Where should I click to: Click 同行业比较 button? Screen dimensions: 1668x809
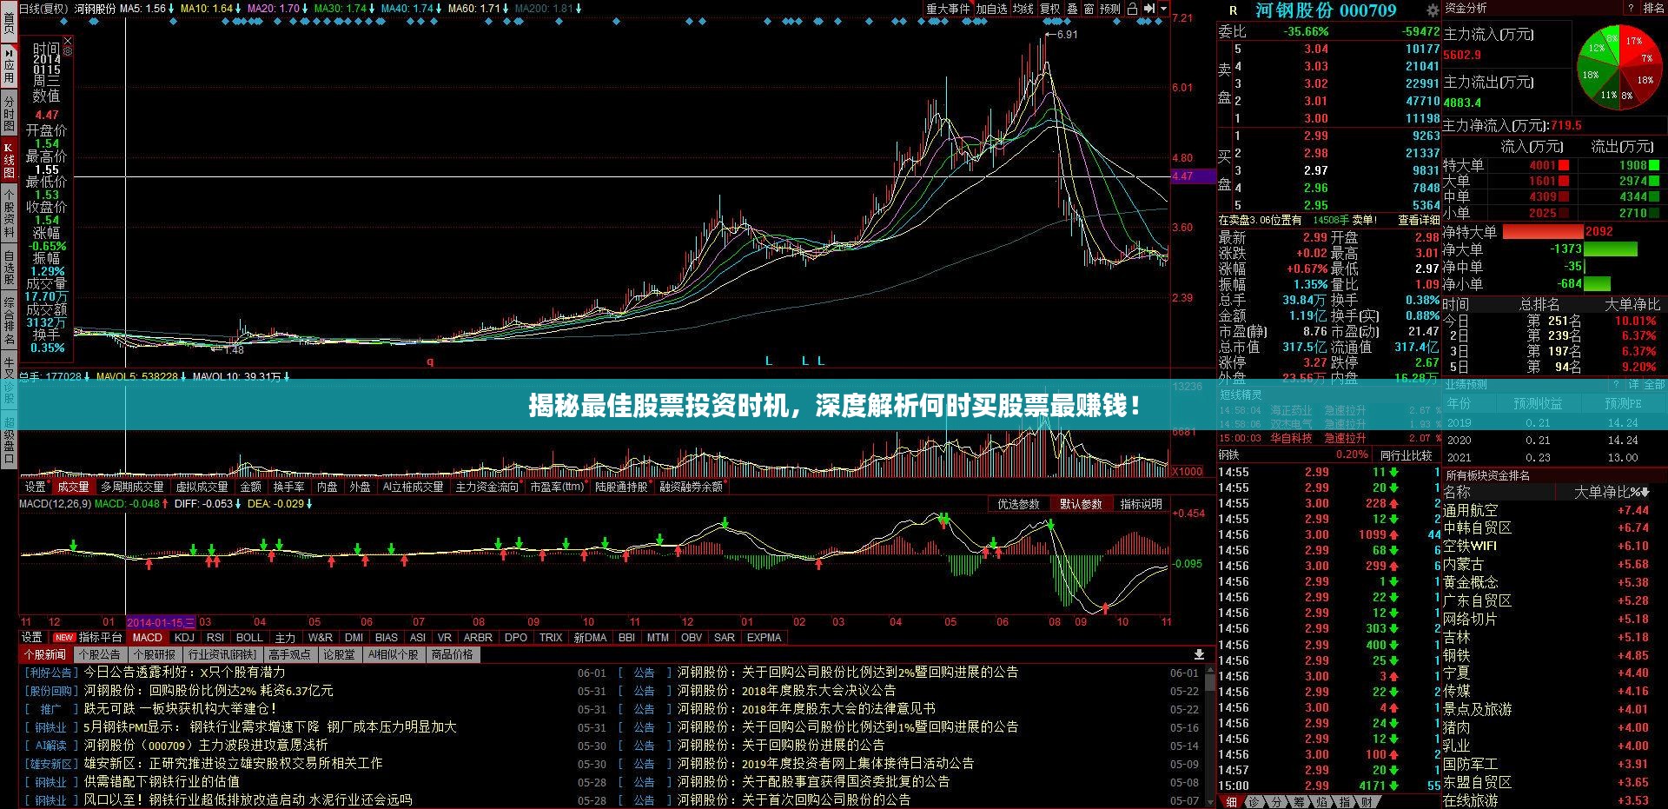(x=1406, y=454)
